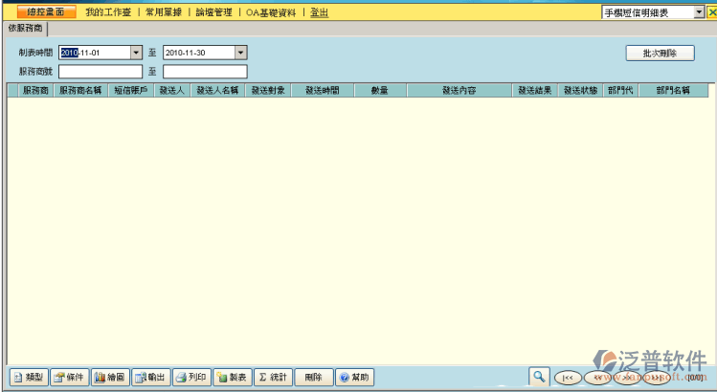Screen dimensions: 717x392
Task: Expand the start date 2010-11-01 dropdown
Action: [x=136, y=53]
